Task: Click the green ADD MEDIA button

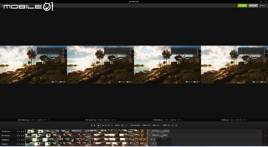Action: [x=242, y=6]
